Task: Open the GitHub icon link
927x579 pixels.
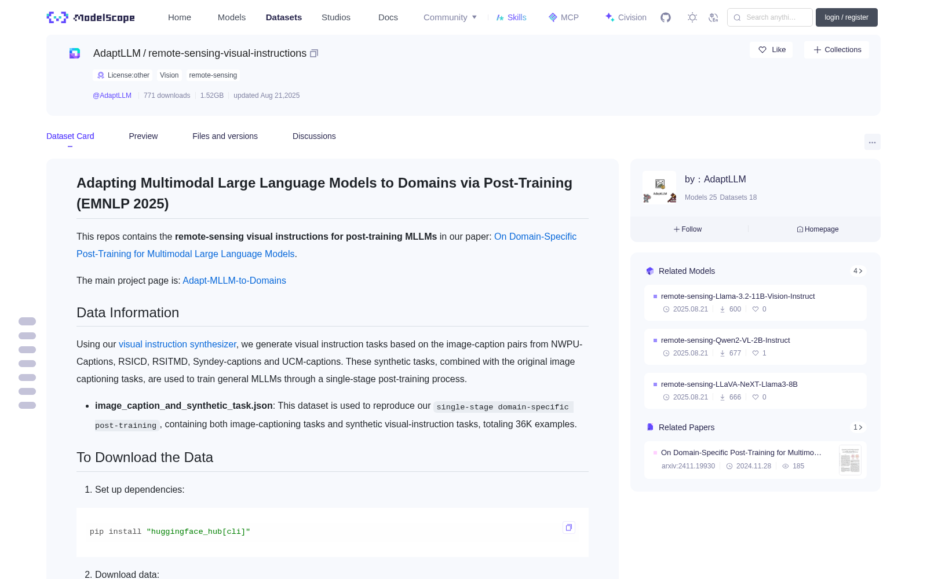Action: point(666,17)
